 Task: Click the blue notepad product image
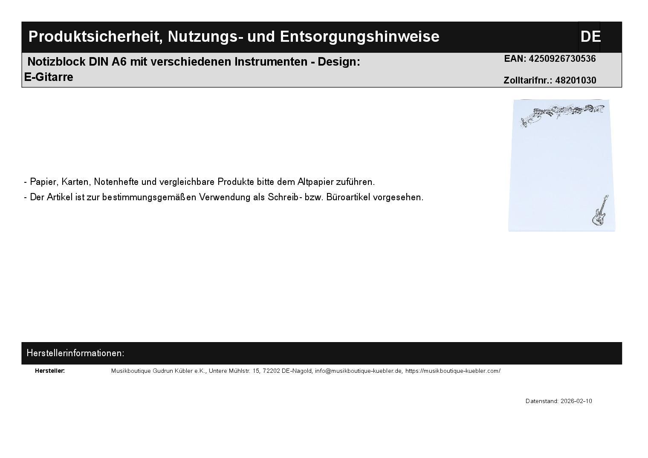point(561,166)
